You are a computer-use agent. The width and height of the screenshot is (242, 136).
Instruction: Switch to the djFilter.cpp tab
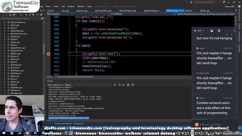(x=205, y=11)
